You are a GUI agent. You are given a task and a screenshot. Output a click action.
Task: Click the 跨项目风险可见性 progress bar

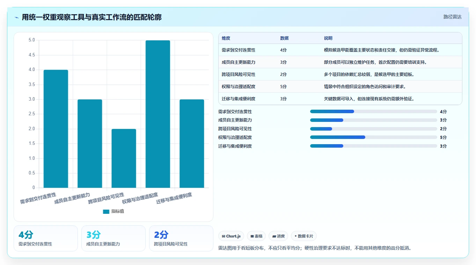point(374,129)
